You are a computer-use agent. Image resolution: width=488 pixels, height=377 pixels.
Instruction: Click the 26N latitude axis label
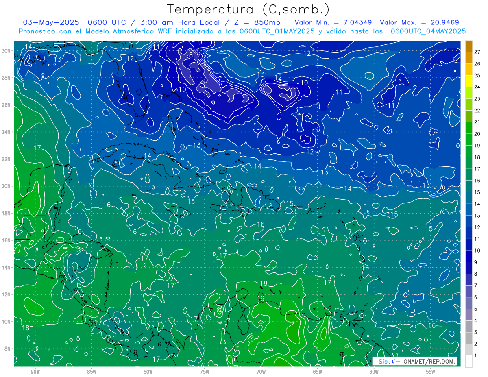6,105
